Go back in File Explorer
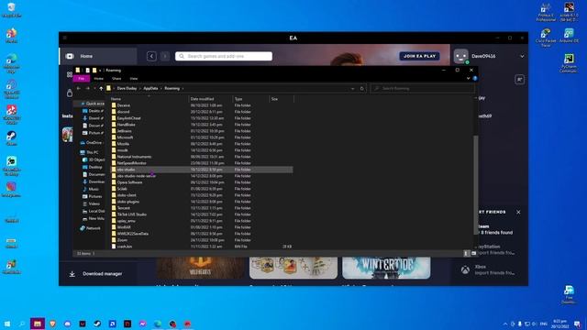 pyautogui.click(x=79, y=89)
